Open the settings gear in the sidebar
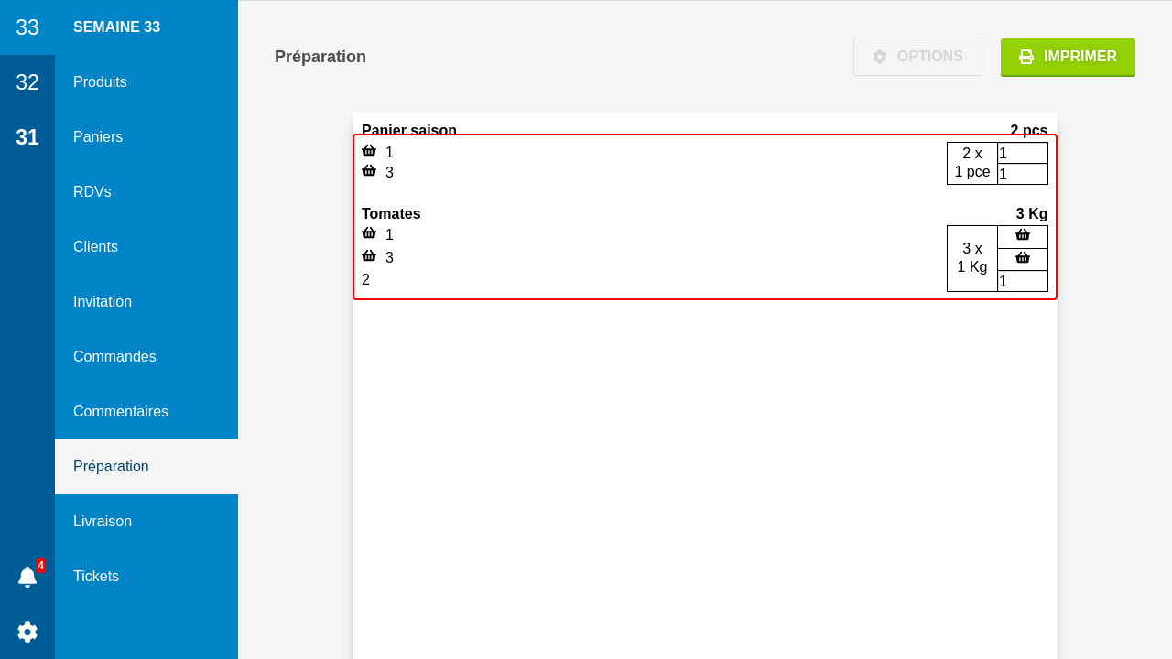The image size is (1172, 659). [27, 632]
